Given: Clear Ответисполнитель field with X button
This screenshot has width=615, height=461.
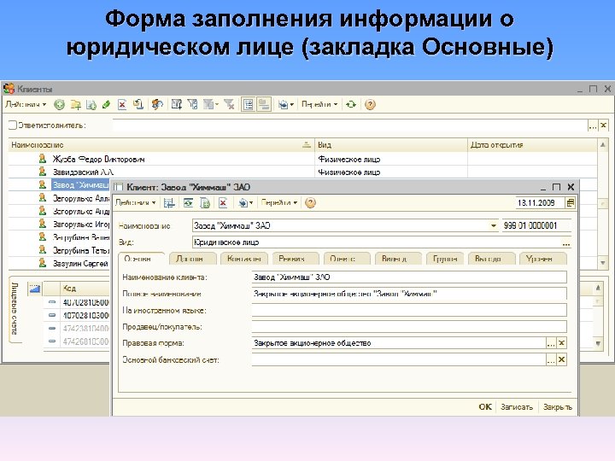Looking at the screenshot, I should pyautogui.click(x=603, y=125).
